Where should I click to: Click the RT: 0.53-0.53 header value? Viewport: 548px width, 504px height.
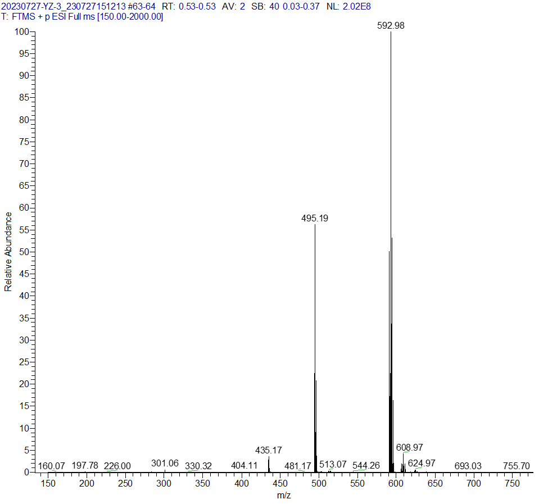tap(189, 6)
